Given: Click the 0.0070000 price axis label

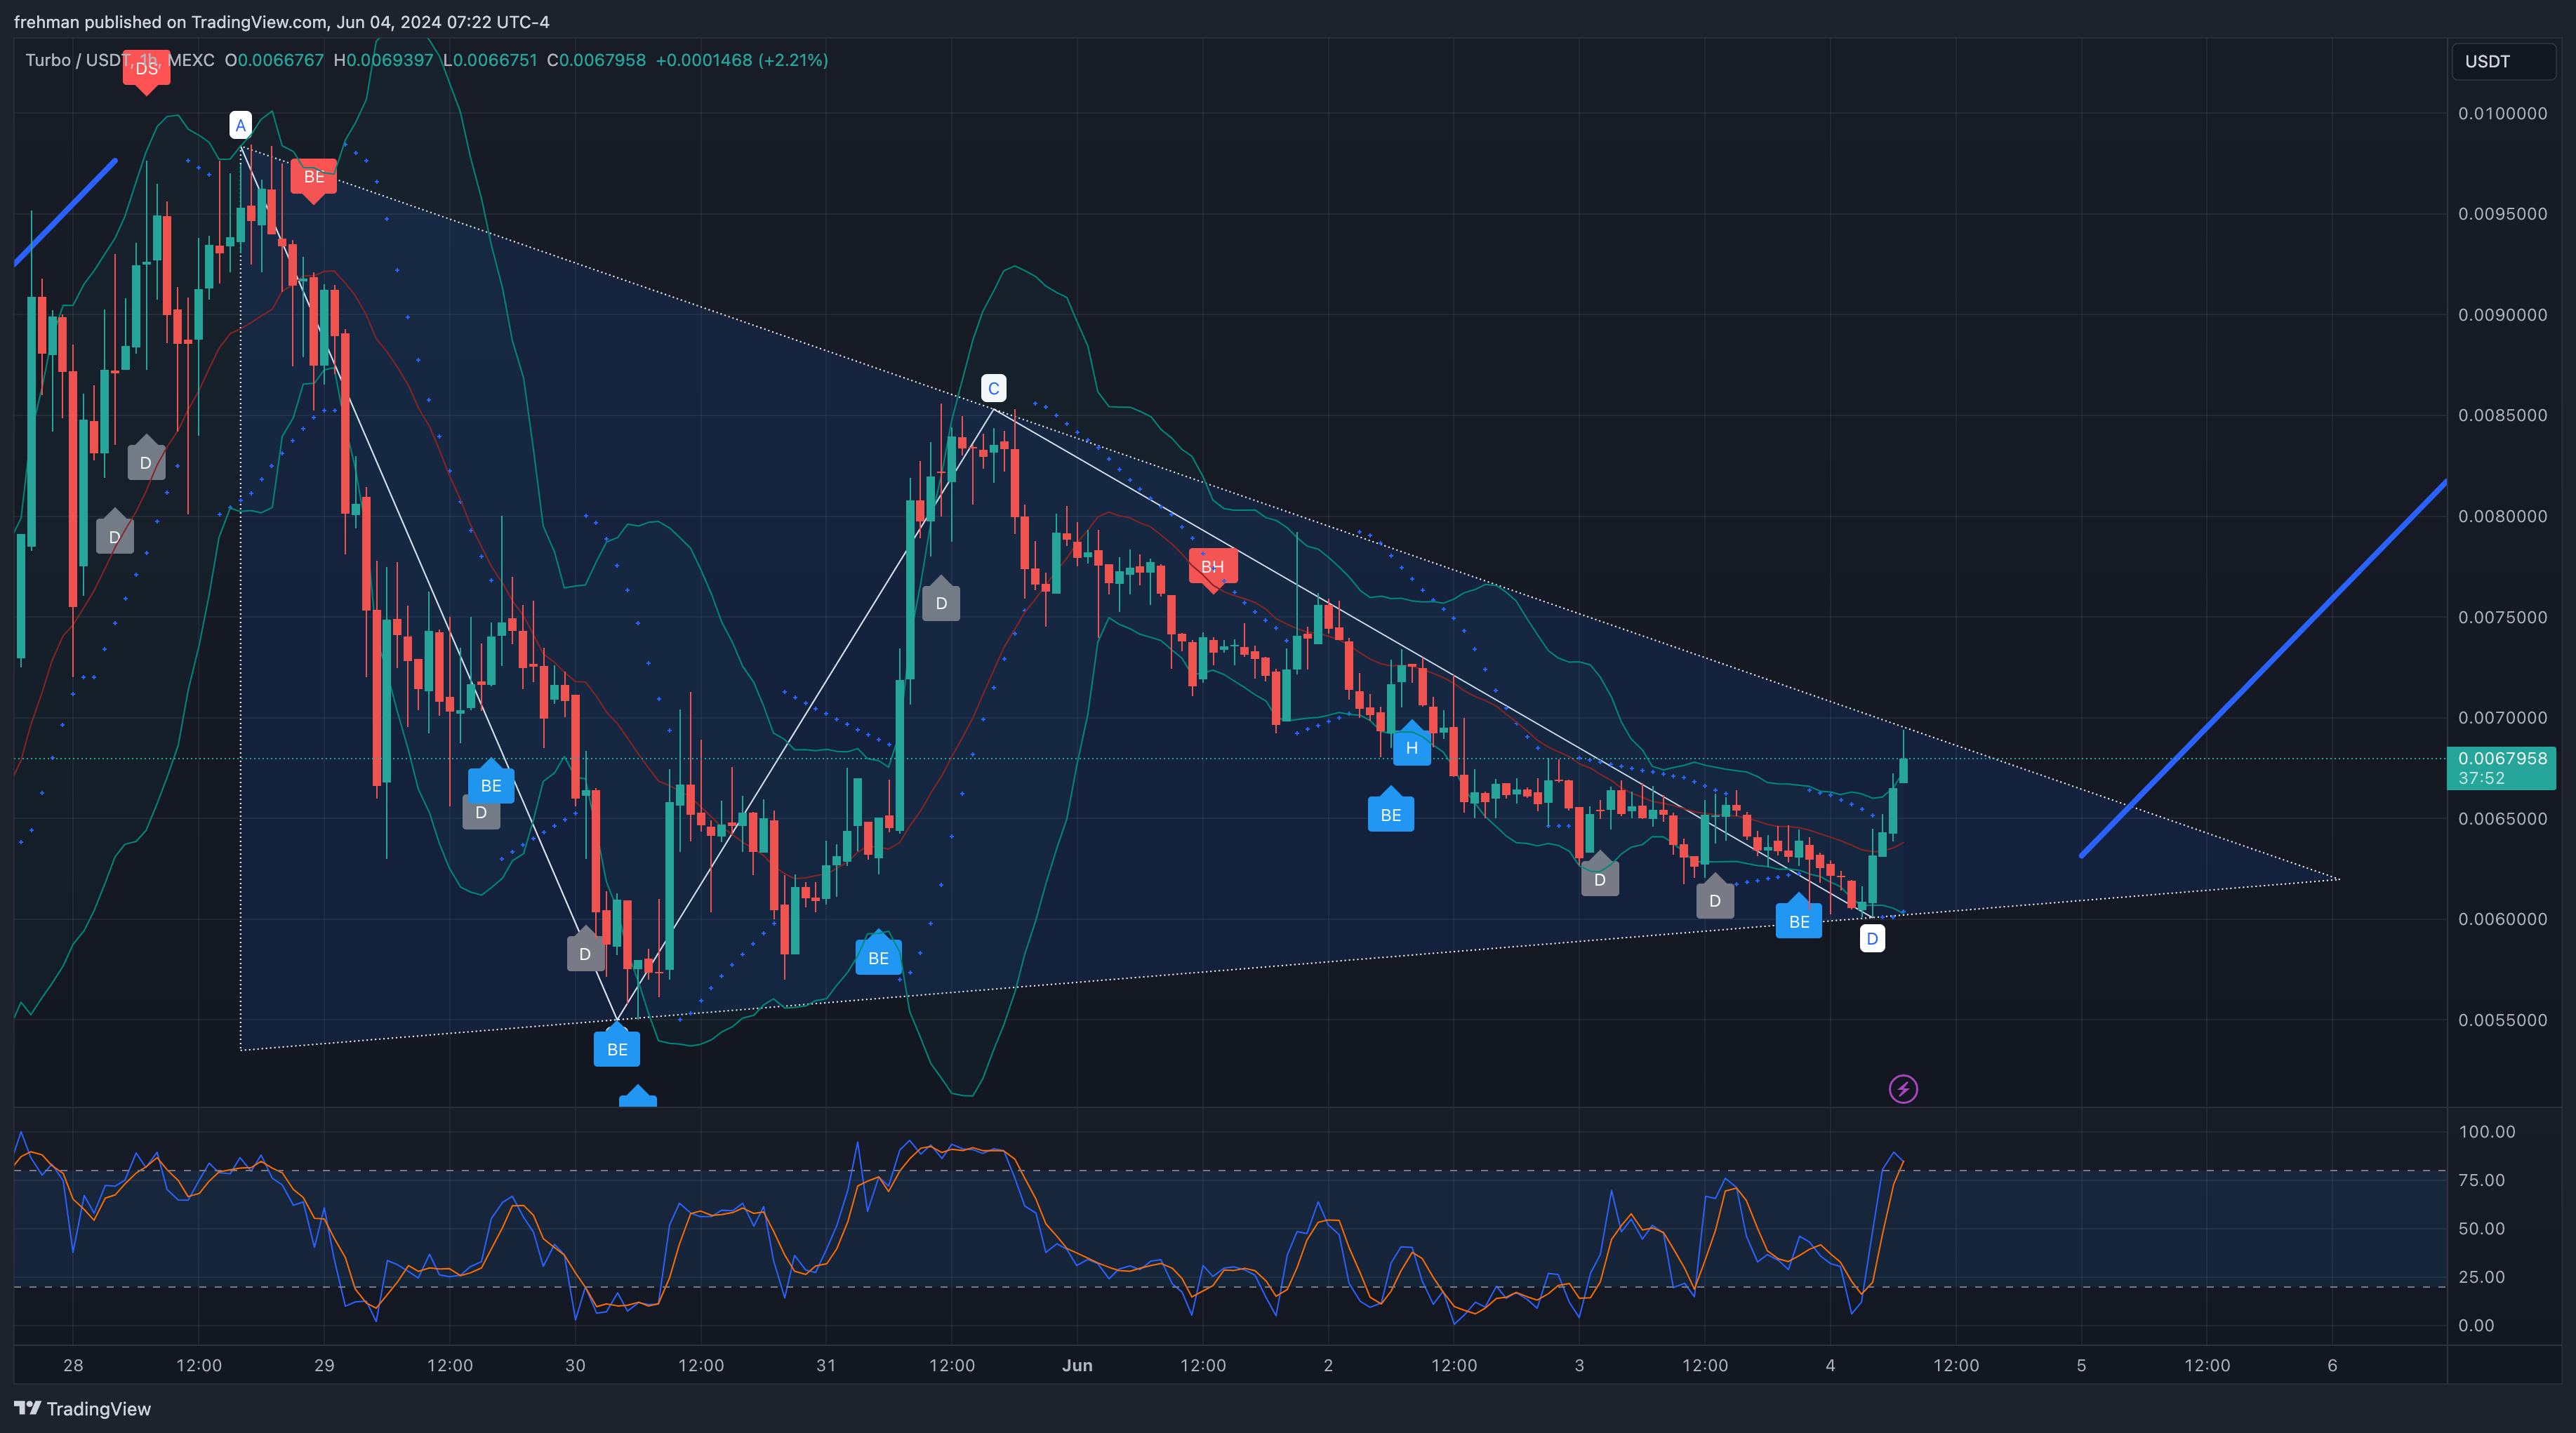Looking at the screenshot, I should coord(2502,718).
